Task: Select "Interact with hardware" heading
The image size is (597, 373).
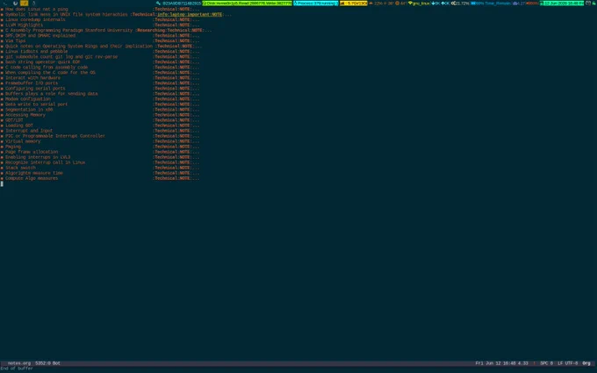Action: (32, 78)
